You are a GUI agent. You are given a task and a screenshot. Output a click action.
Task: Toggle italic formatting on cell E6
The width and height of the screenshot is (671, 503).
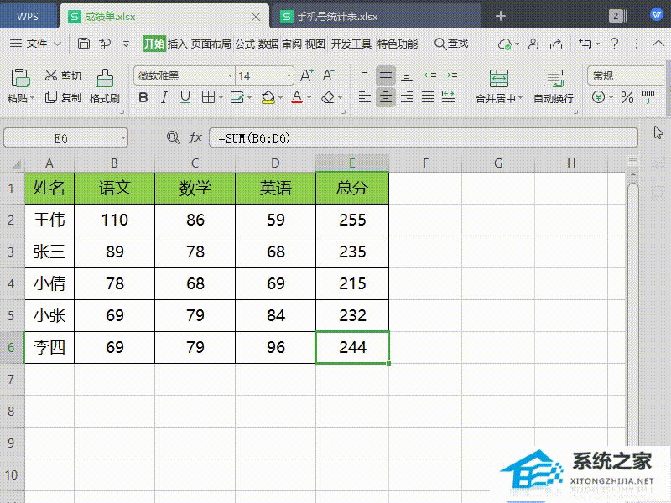[x=164, y=97]
